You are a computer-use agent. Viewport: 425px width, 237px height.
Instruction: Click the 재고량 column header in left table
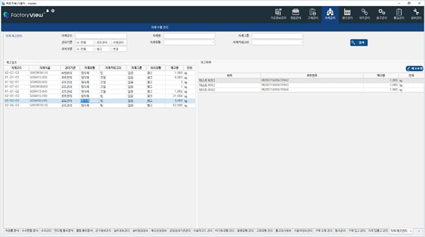click(174, 68)
